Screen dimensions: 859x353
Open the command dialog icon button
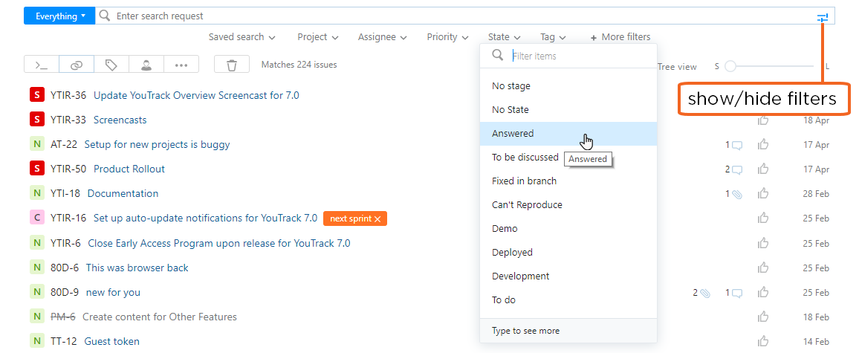(42, 65)
